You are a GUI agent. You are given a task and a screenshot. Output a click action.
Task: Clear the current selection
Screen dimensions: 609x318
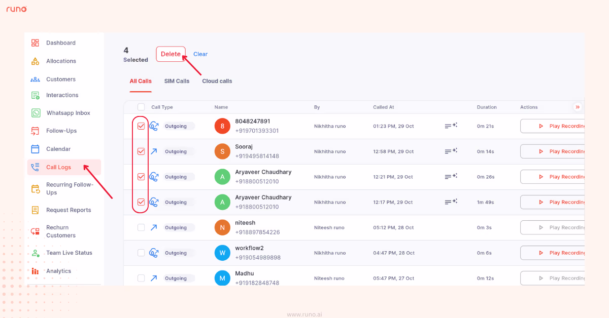[200, 54]
